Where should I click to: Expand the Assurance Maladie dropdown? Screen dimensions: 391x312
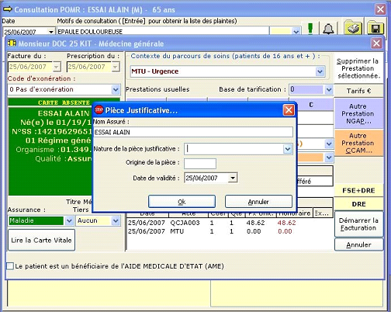(69, 220)
